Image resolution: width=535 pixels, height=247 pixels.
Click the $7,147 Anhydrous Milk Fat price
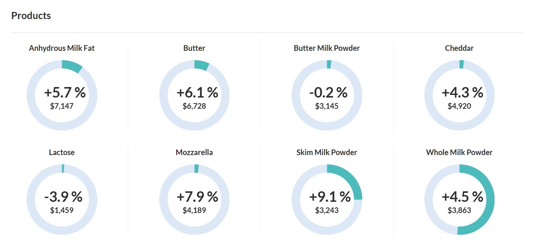(62, 106)
